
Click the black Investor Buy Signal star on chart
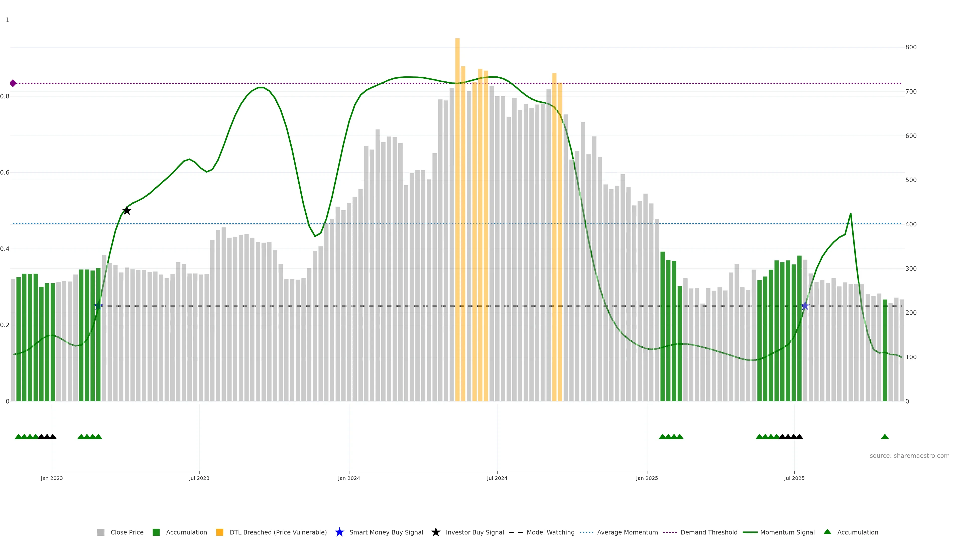127,211
